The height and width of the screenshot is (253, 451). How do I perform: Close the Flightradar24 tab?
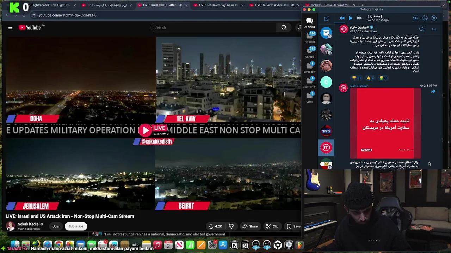pyautogui.click(x=75, y=5)
